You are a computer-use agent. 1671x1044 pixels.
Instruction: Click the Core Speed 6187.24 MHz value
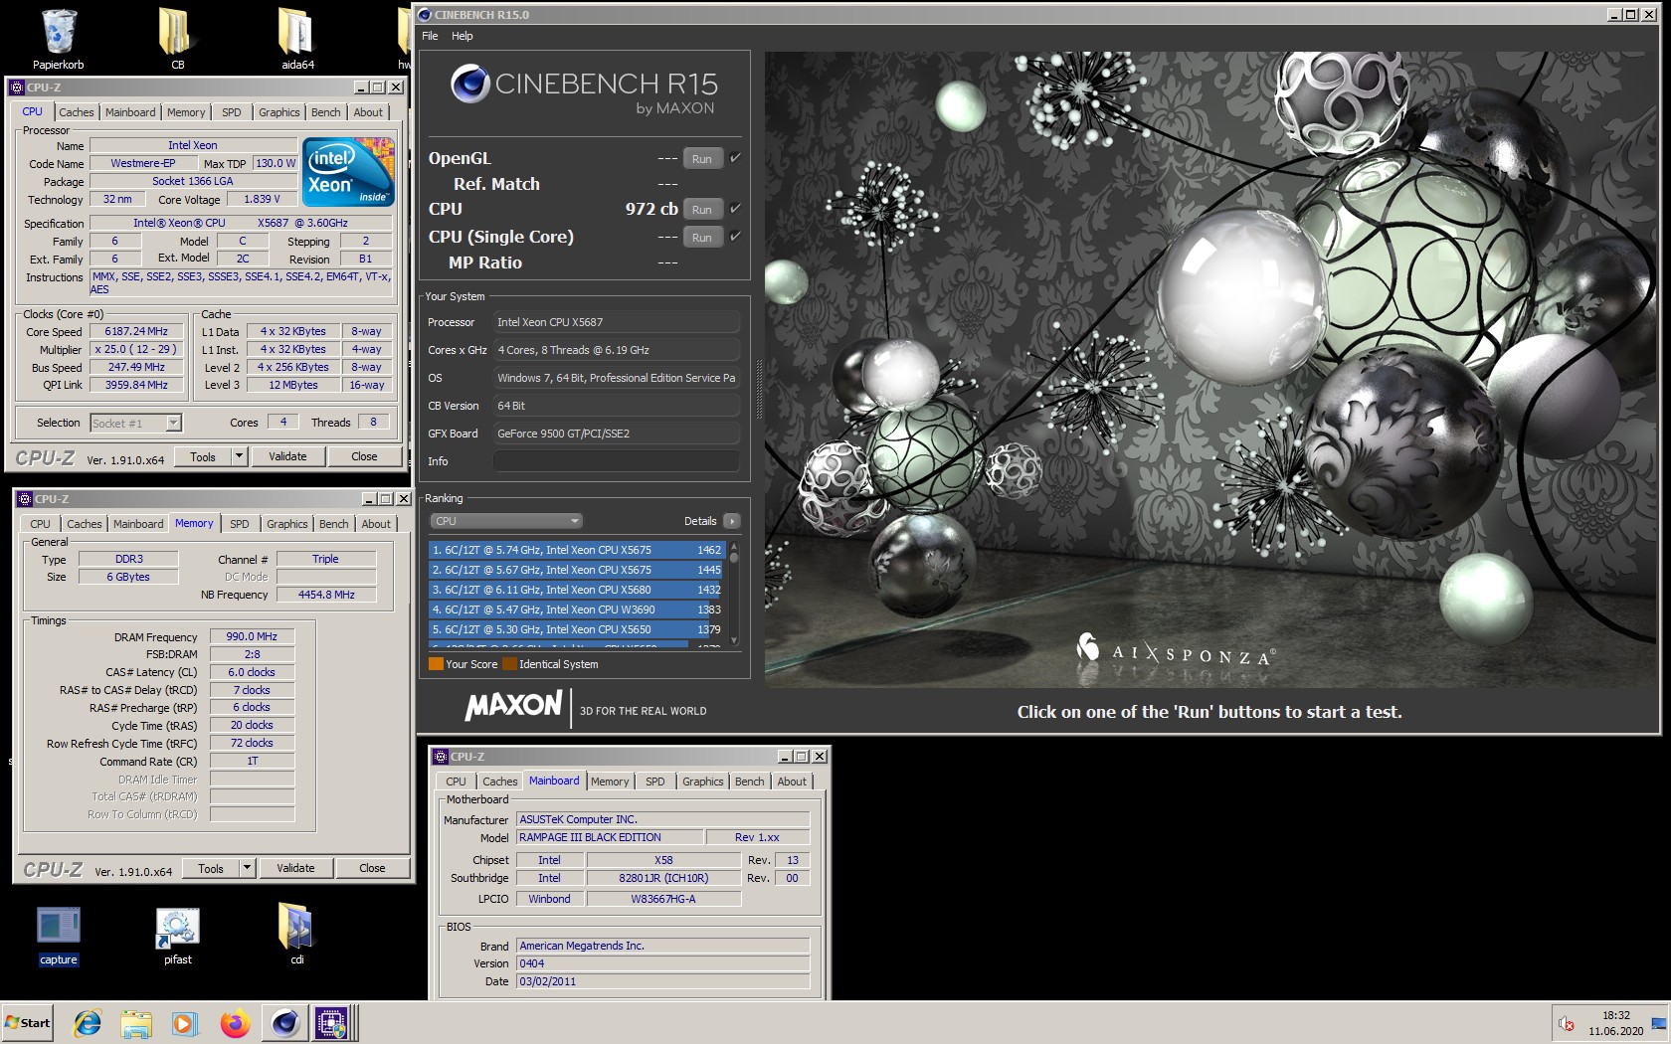(136, 331)
